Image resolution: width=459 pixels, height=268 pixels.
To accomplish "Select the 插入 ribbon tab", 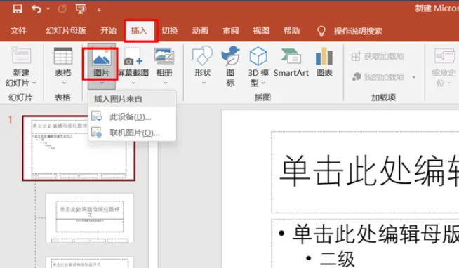I will point(139,31).
